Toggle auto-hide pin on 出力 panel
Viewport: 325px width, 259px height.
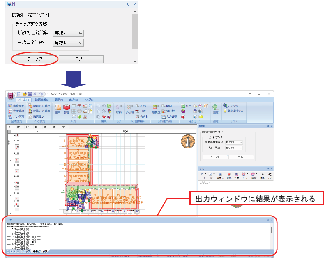click(268, 220)
